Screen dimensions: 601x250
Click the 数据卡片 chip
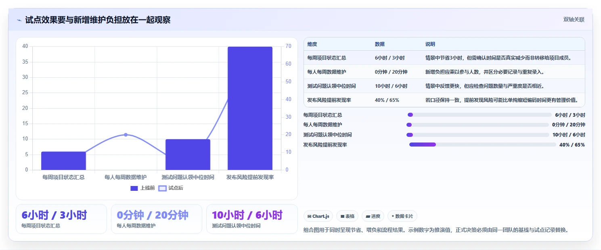(x=402, y=216)
